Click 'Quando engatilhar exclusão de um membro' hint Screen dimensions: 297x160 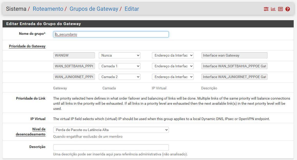88,136
